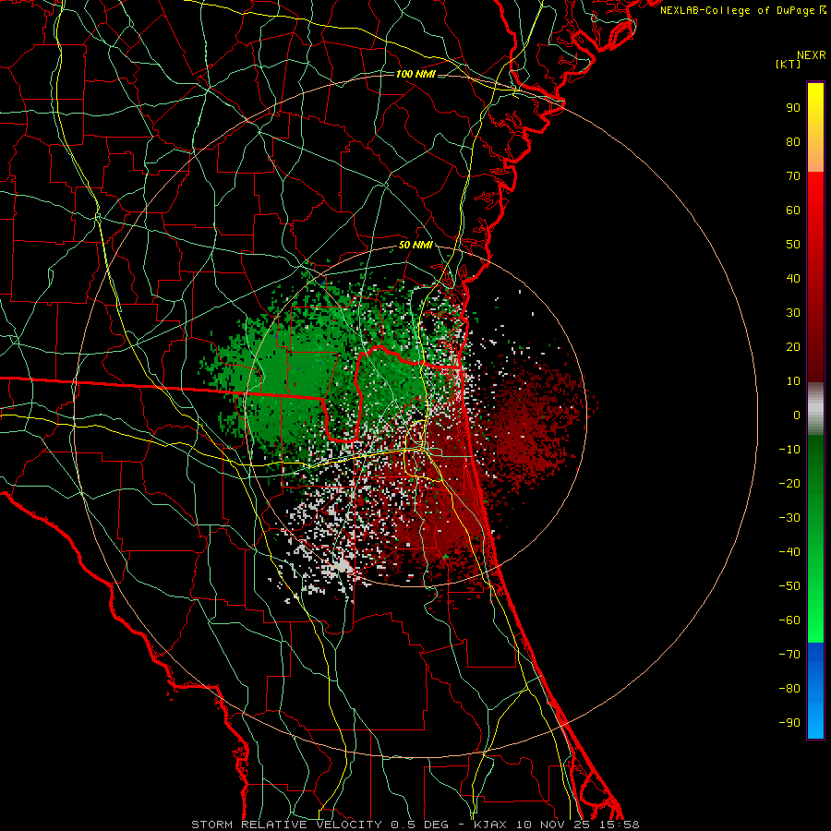Click the positive 70 value on the scale

(x=793, y=176)
